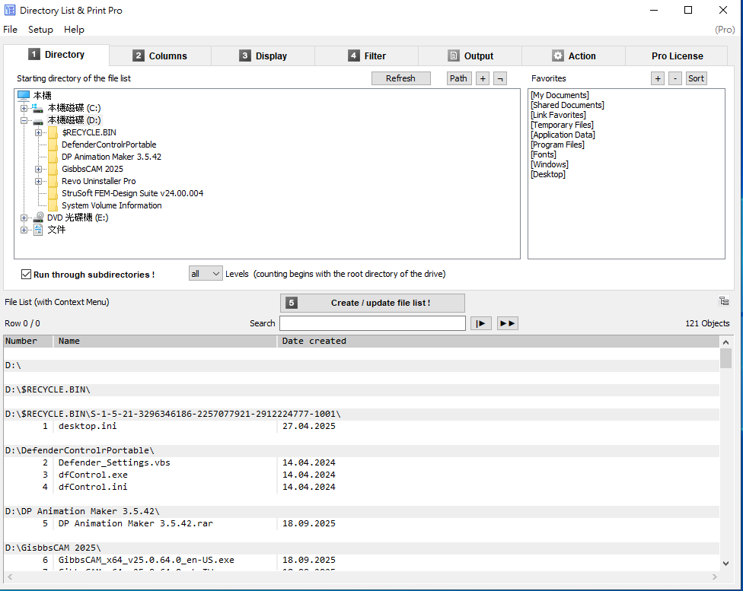The image size is (743, 591).
Task: Click the Name column header
Action: [164, 342]
